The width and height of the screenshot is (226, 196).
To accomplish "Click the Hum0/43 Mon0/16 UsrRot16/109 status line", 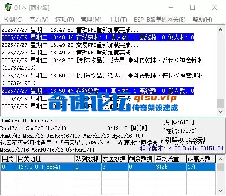I will (72, 136).
